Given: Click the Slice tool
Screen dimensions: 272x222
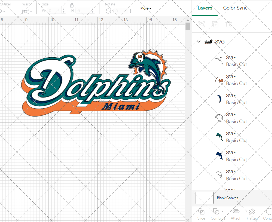Looking at the screenshot, I should coord(201,214).
